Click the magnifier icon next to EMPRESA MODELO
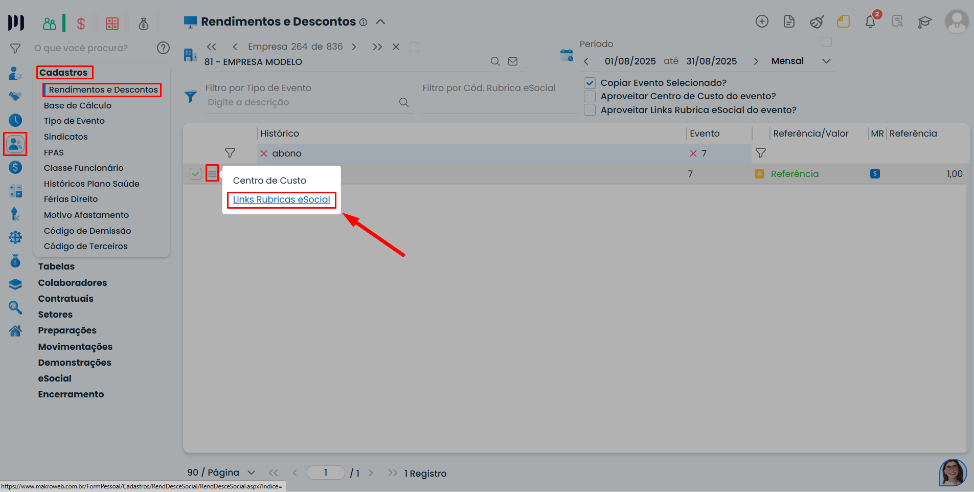The image size is (974, 492). [x=495, y=61]
